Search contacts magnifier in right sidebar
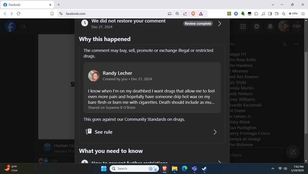This screenshot has width=308, height=174. coord(285,44)
